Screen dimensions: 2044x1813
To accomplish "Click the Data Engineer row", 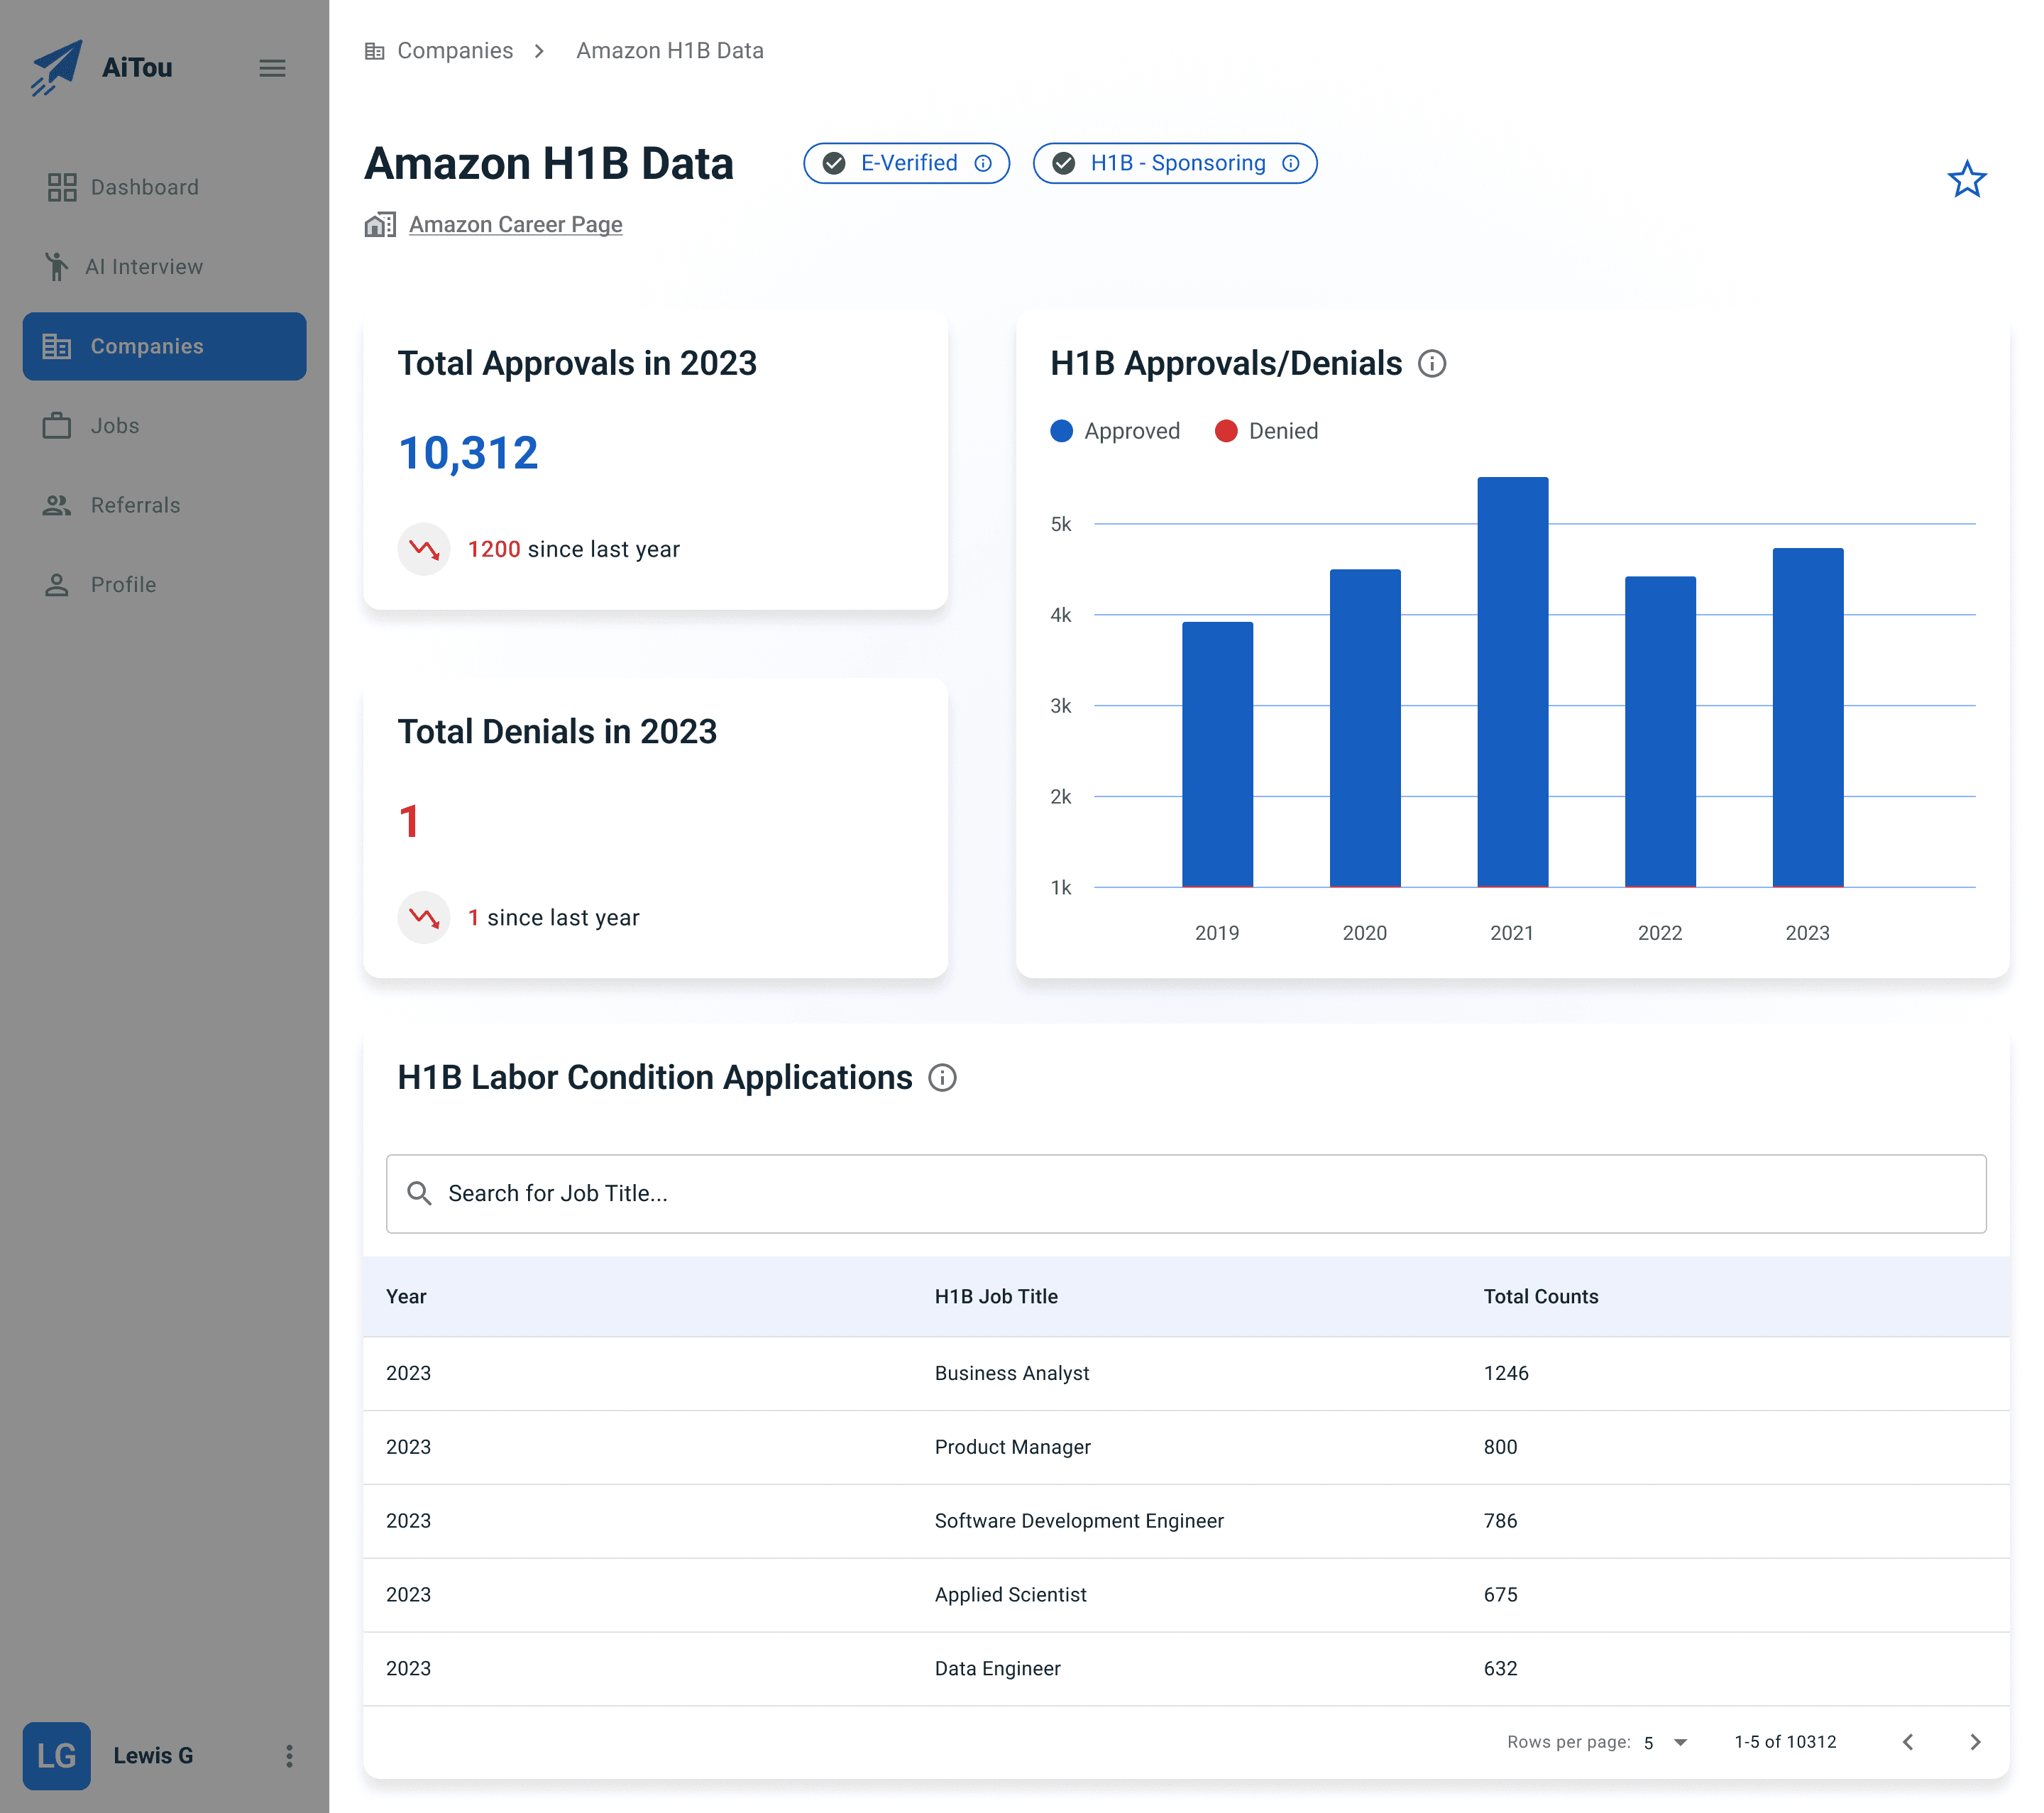I will point(1186,1669).
